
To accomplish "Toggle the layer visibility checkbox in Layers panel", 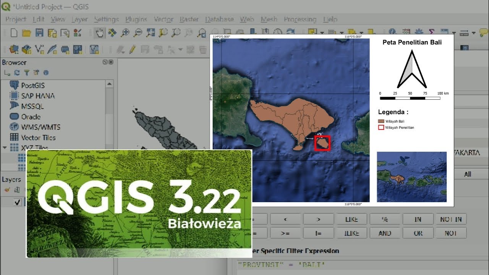I will click(x=17, y=202).
